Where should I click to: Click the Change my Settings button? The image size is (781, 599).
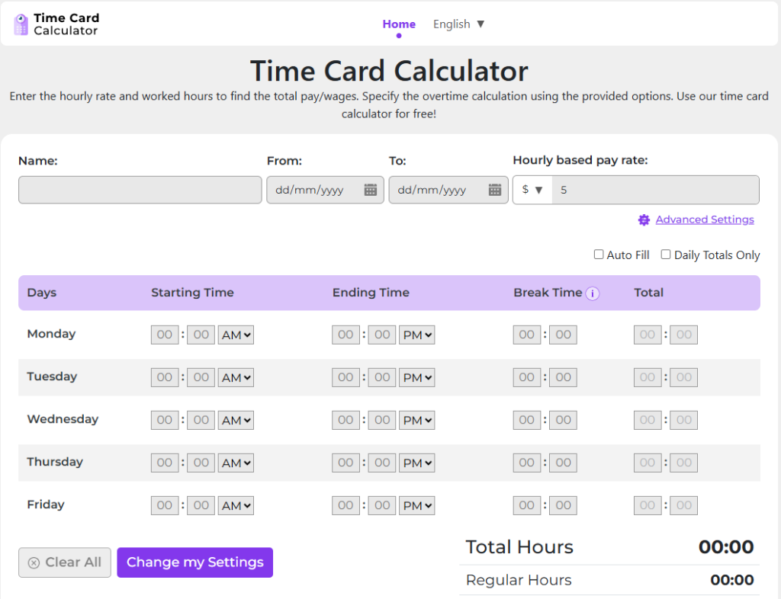(x=194, y=562)
